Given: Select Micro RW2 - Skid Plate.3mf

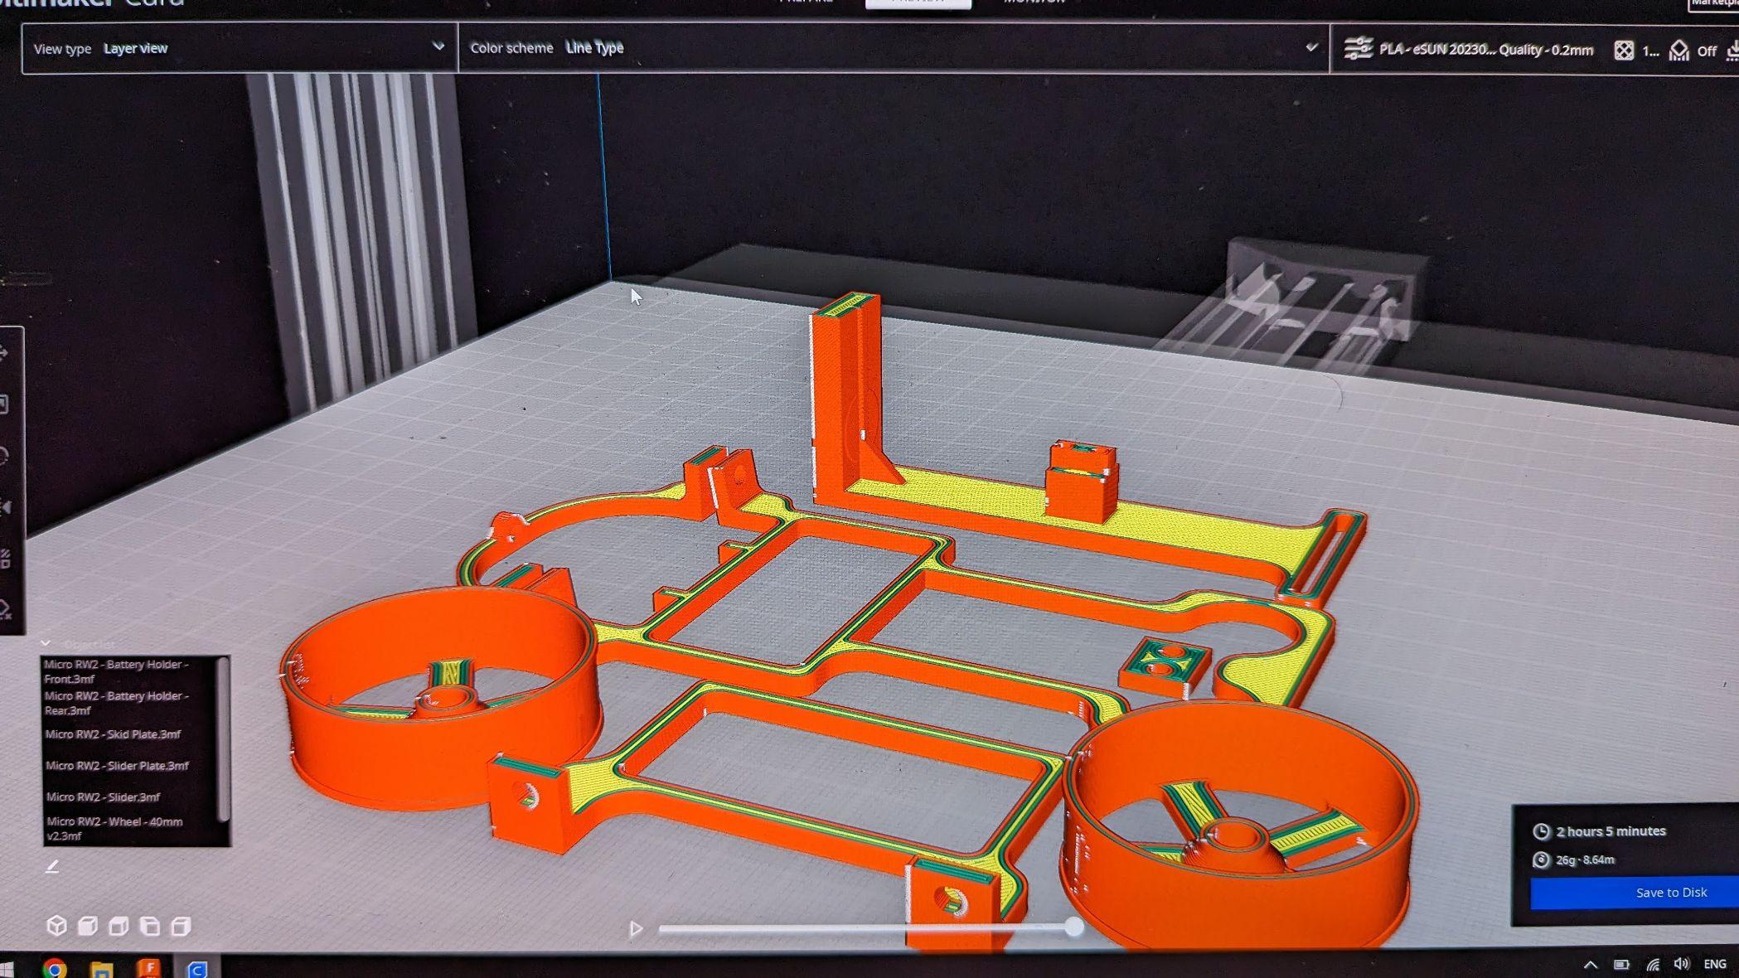Looking at the screenshot, I should coord(113,734).
